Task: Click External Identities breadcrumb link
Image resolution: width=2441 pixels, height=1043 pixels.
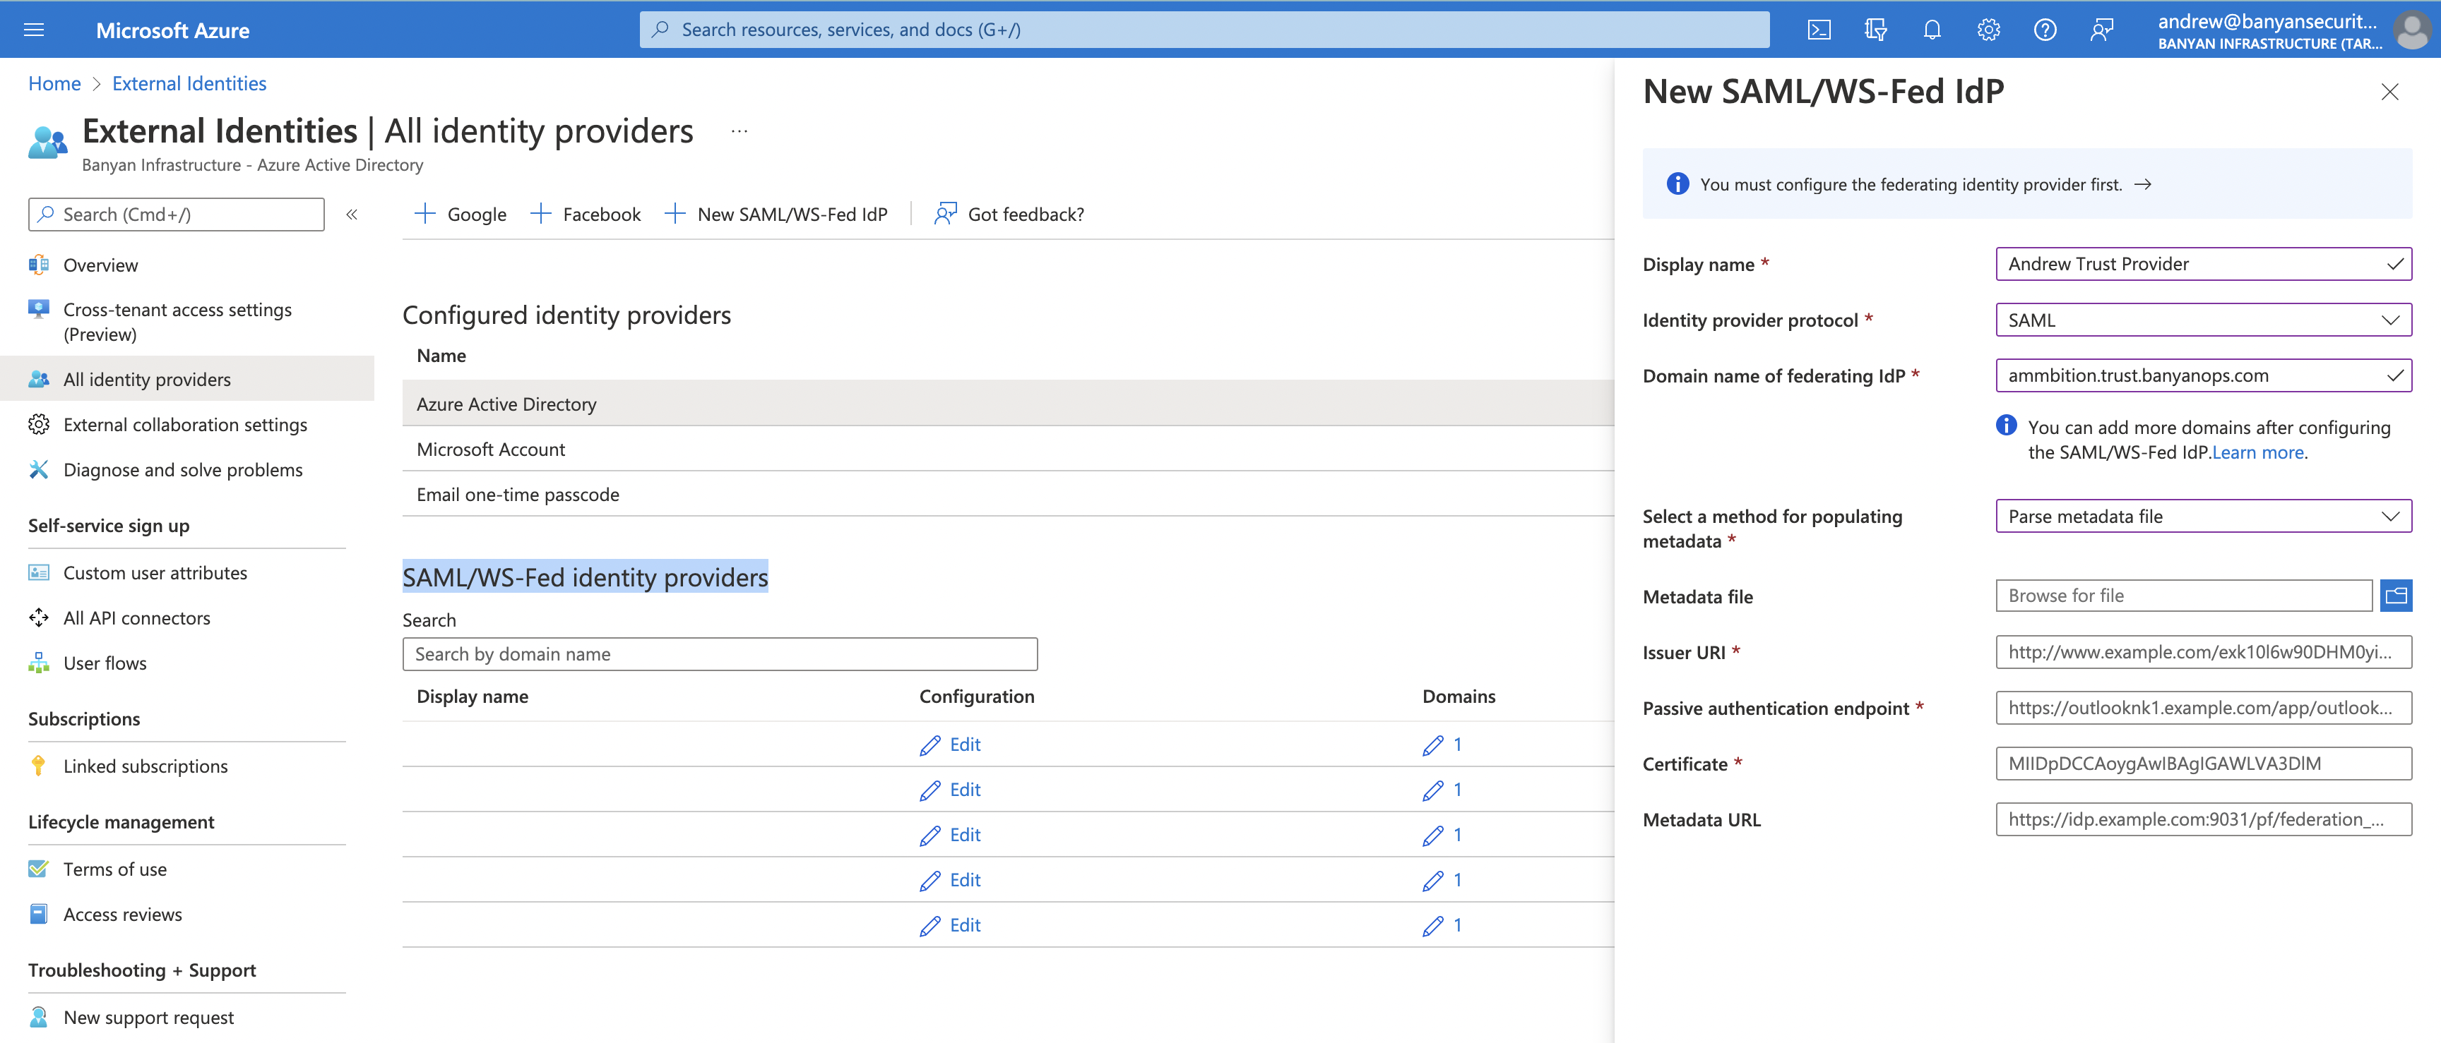Action: point(189,83)
